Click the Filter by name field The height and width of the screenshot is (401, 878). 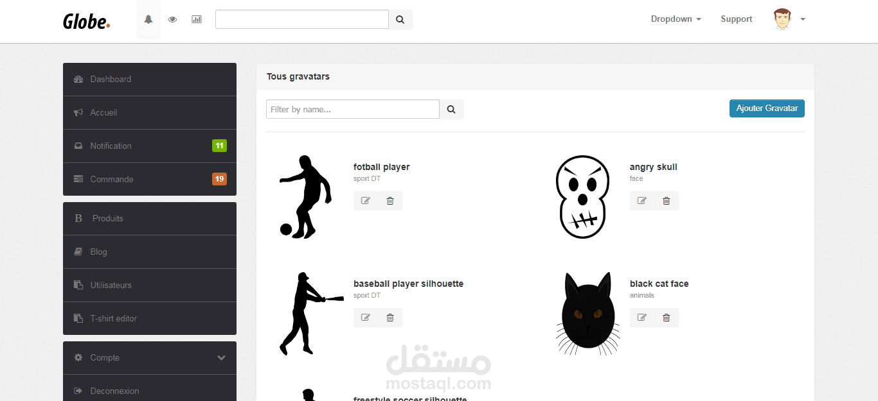353,110
